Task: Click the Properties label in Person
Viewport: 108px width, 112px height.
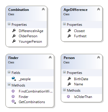Action: (74, 73)
